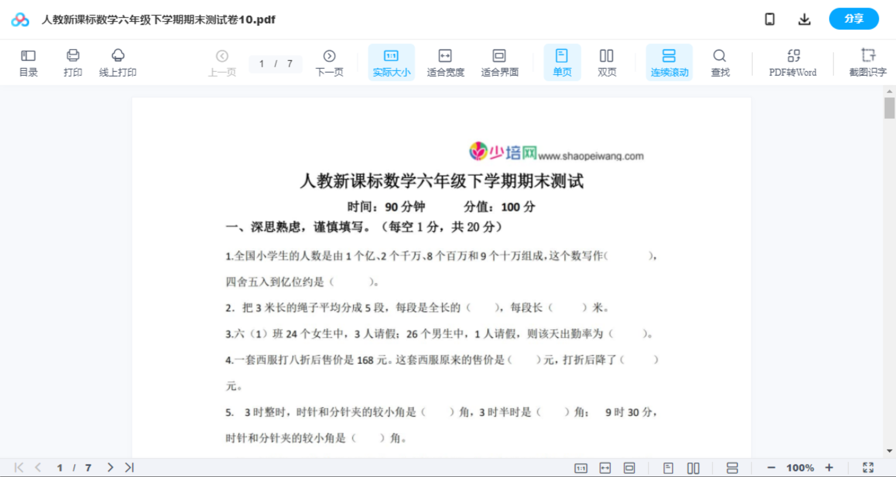Select 线上打印 online print
This screenshot has height=477, width=896.
coord(118,62)
